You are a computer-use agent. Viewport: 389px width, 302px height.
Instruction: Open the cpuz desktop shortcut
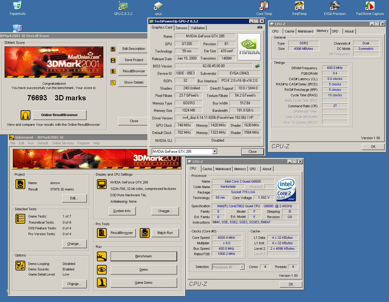coord(158,8)
